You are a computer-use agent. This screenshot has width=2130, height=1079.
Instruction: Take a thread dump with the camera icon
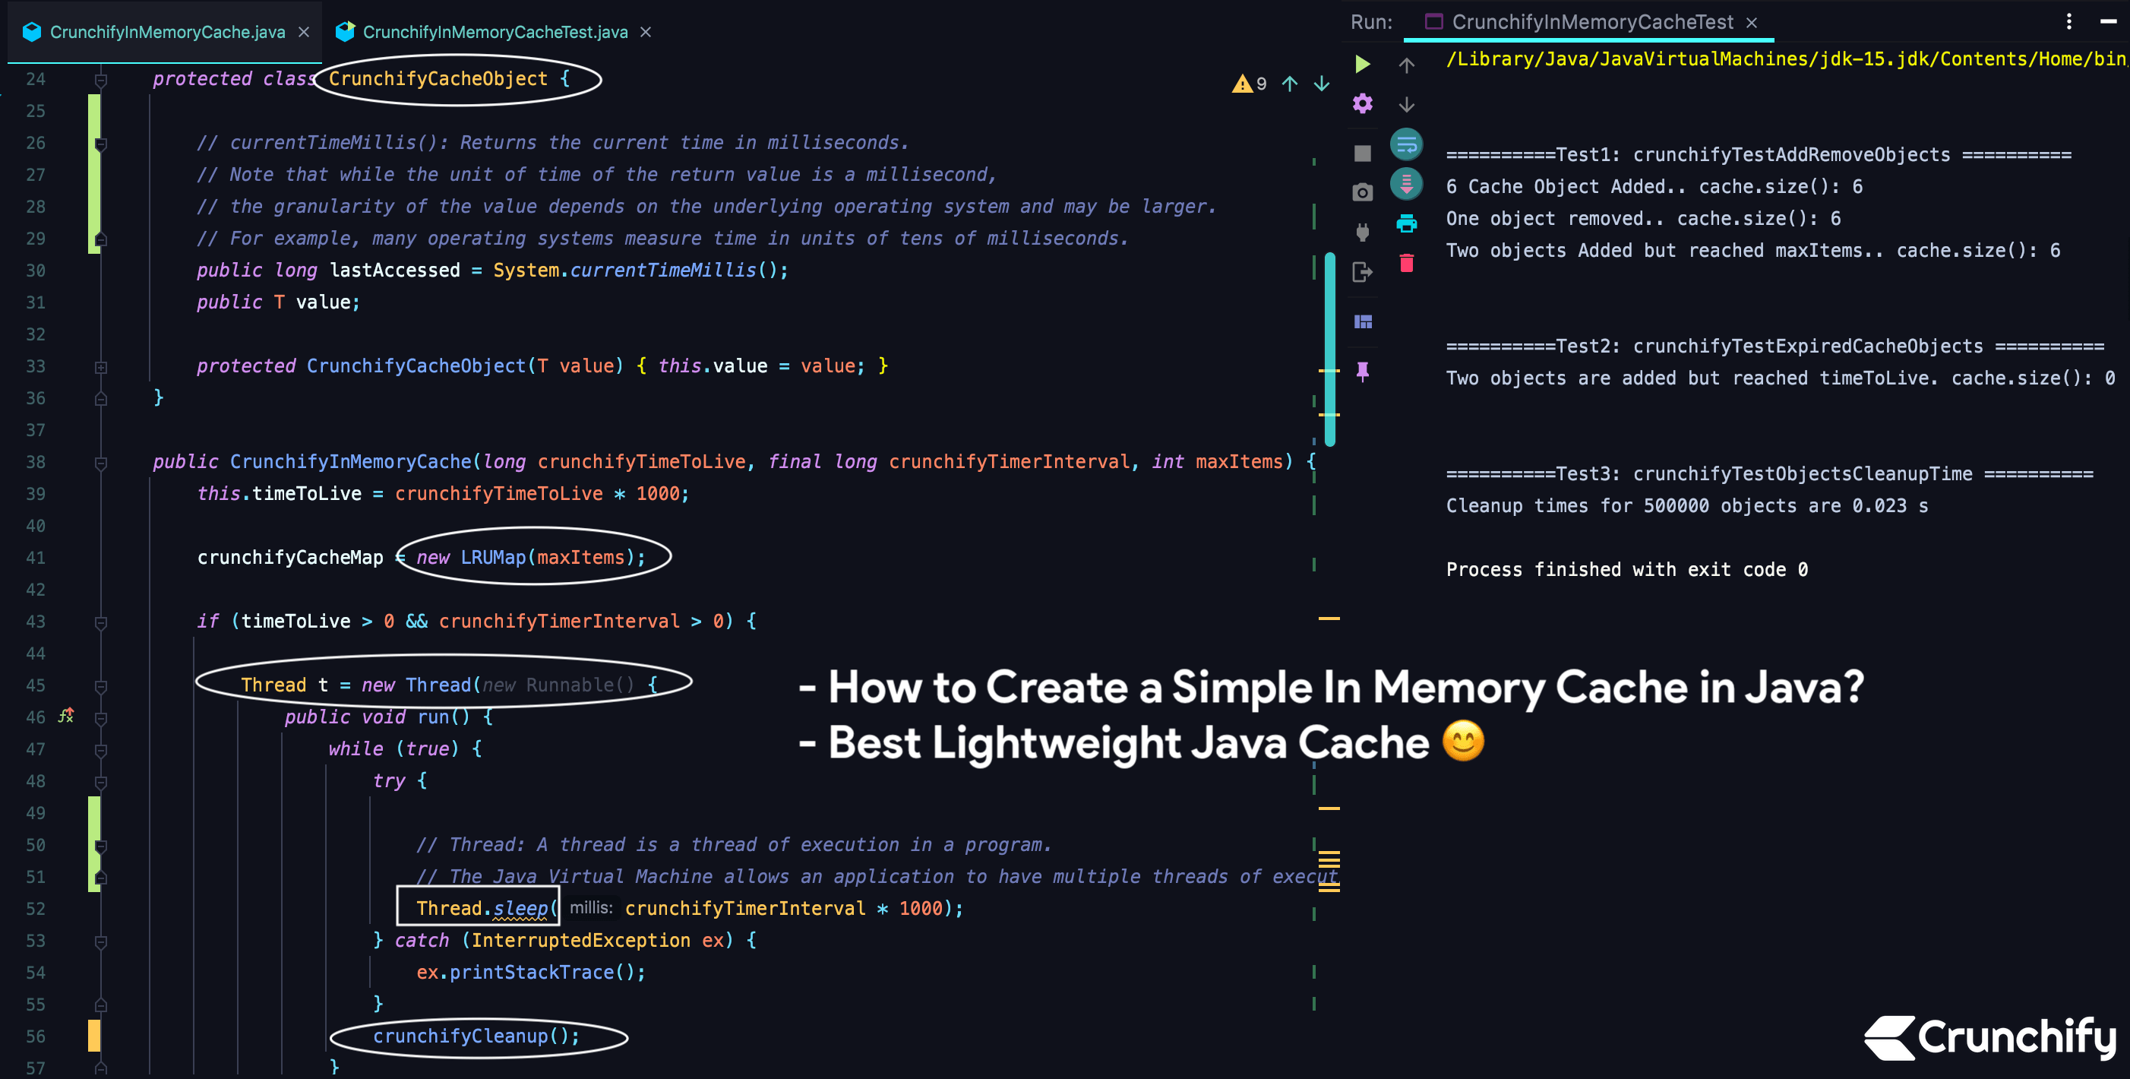(x=1363, y=191)
